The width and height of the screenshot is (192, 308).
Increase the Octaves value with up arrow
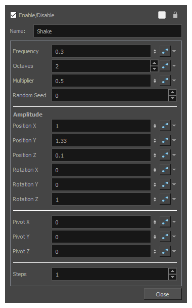155,63
